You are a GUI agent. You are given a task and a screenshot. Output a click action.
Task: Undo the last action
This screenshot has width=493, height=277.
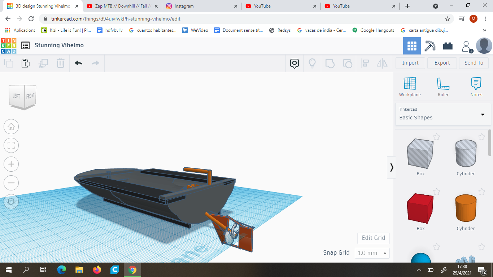pos(79,63)
